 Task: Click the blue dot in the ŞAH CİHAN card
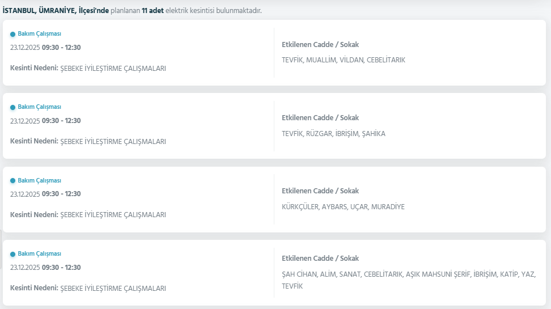pos(13,254)
